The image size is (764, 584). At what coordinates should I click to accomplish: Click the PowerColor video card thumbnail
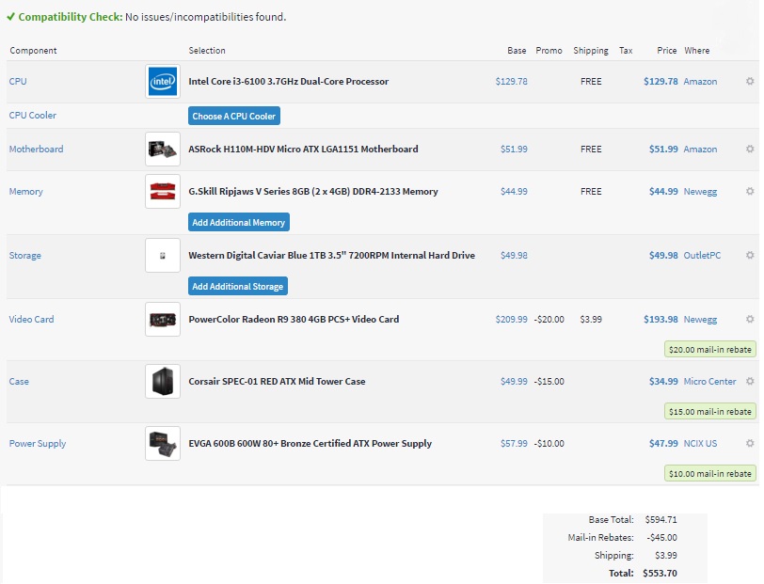coord(163,319)
